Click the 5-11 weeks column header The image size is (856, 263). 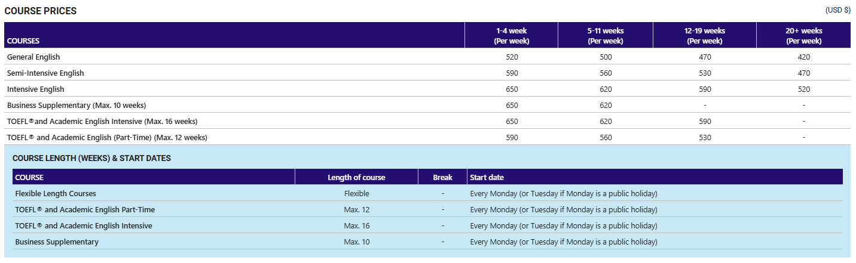coord(605,36)
